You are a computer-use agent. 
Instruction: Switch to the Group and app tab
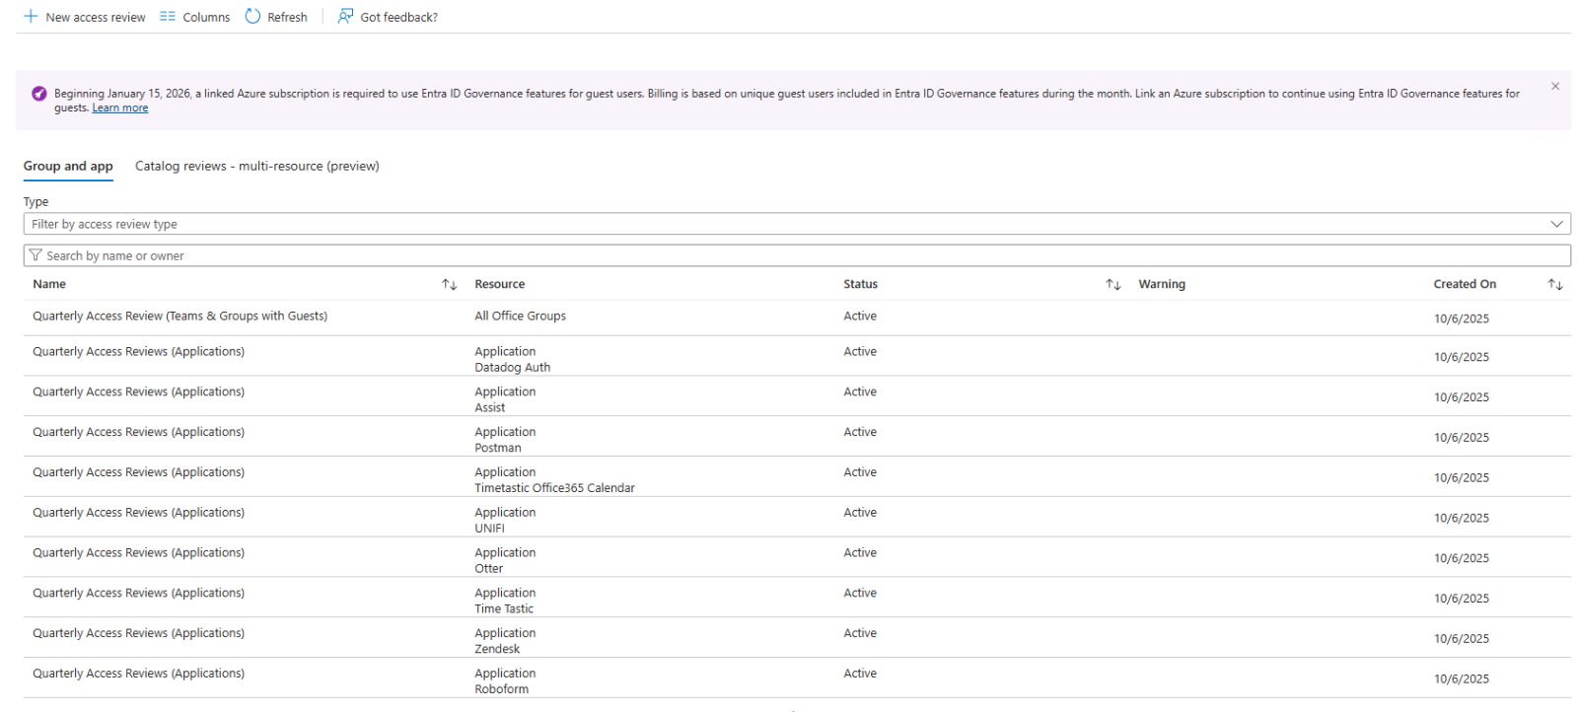[x=68, y=167]
